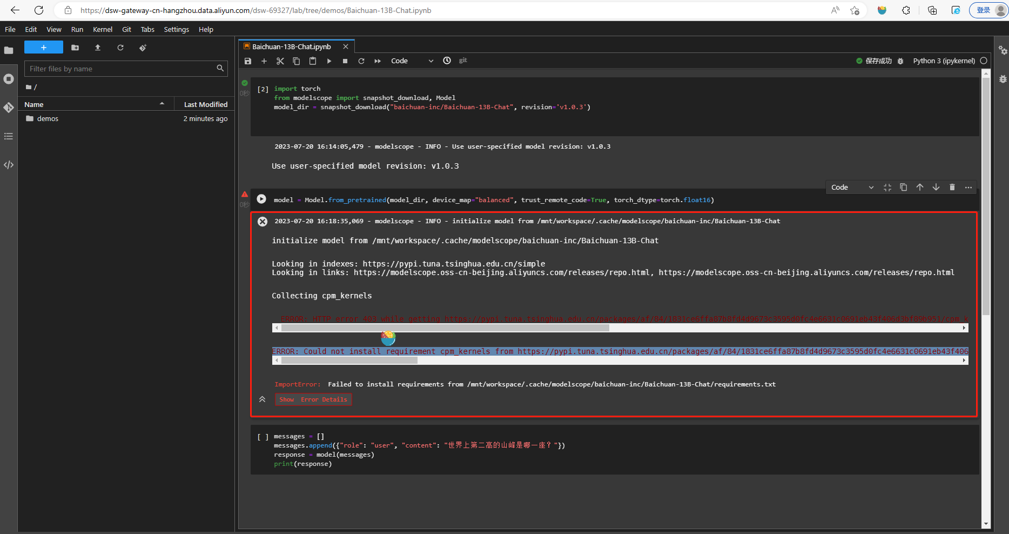1009x534 pixels.
Task: Click the Filter files by name field
Action: pos(126,69)
